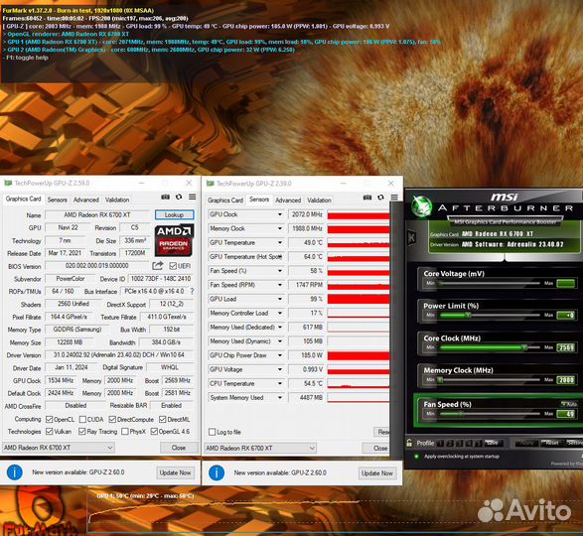
Task: Select Afterburner profile slot 5
Action: (x=479, y=443)
